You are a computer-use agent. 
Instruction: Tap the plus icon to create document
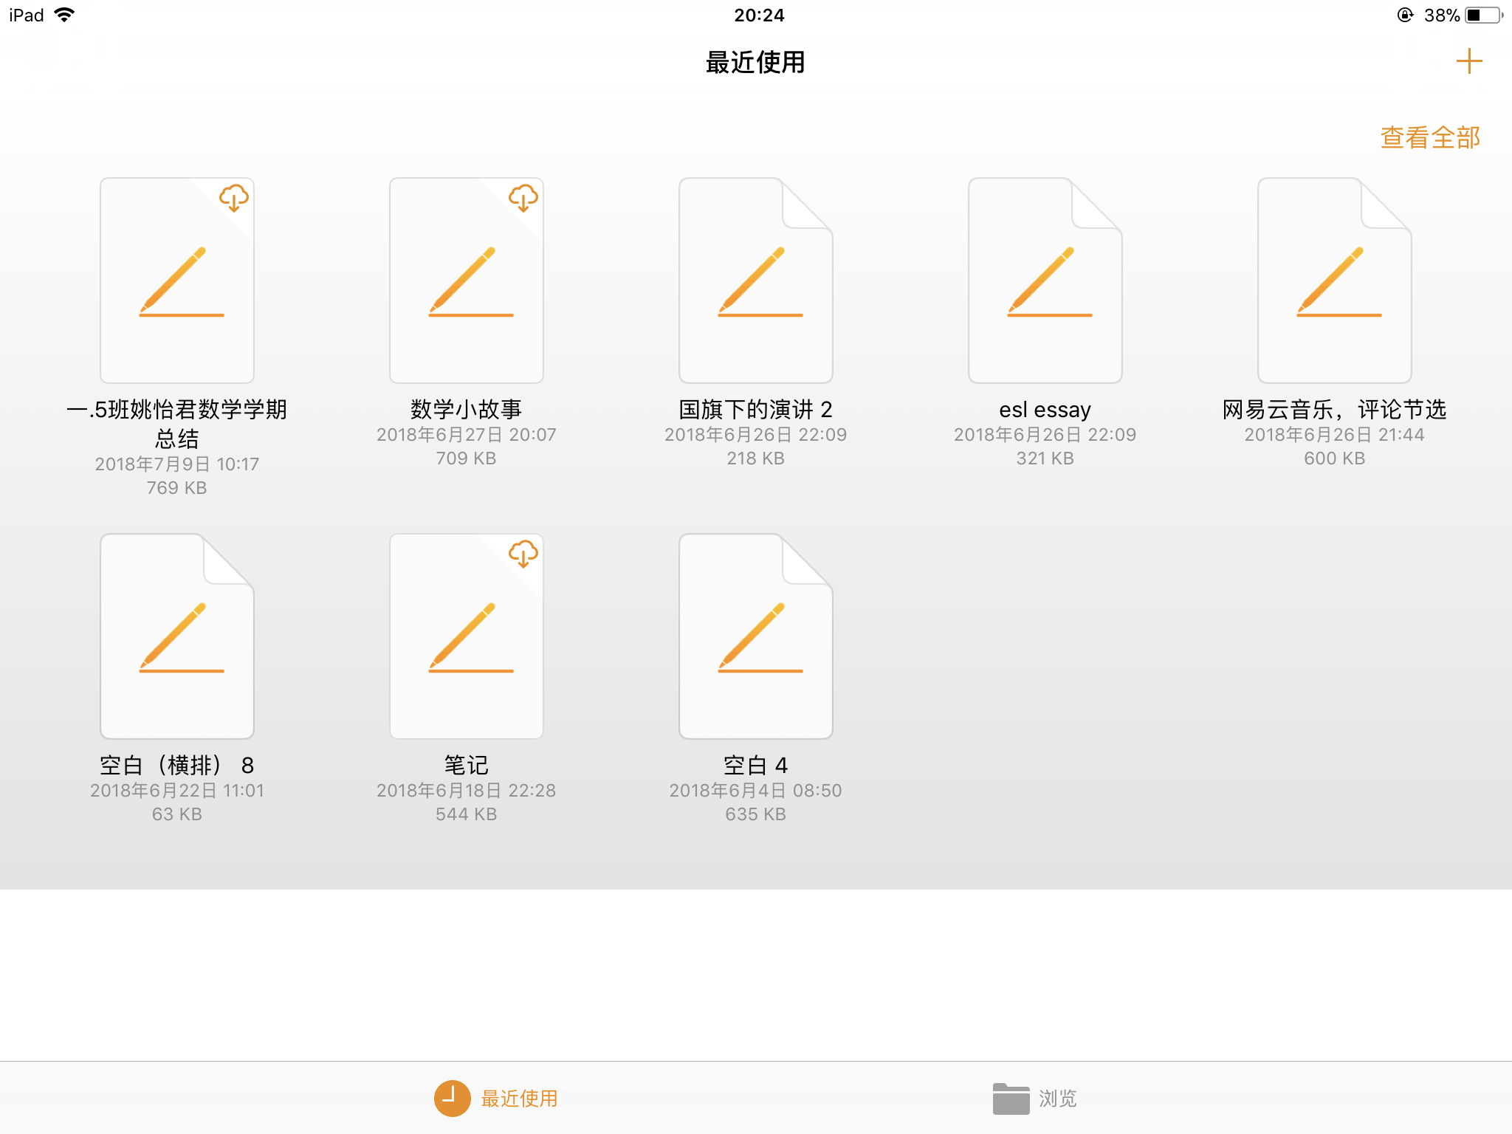tap(1468, 61)
